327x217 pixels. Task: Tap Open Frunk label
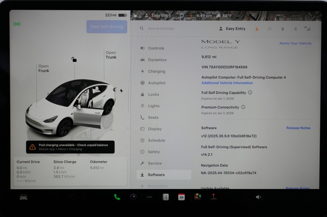pos(43,68)
